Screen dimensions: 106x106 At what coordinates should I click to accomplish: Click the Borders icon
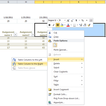(x=74, y=25)
